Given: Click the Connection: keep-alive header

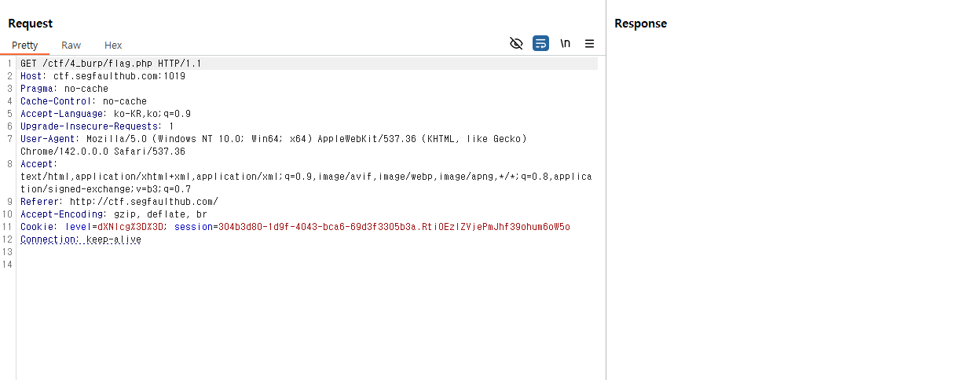Looking at the screenshot, I should (81, 239).
